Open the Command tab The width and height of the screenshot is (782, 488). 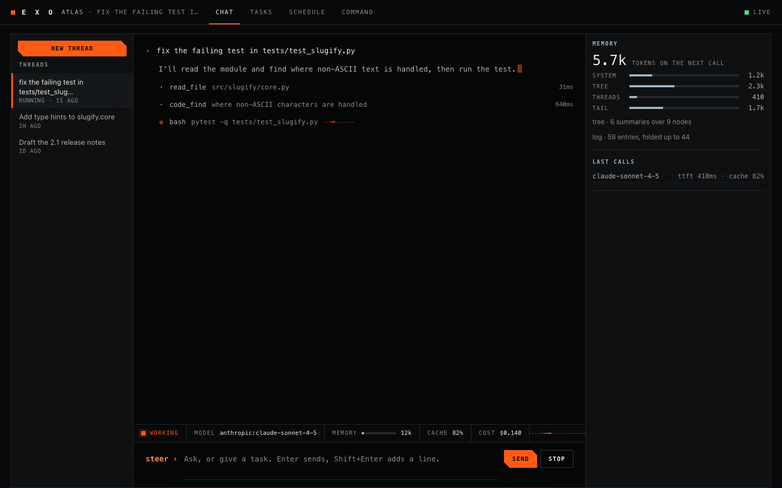click(x=357, y=12)
